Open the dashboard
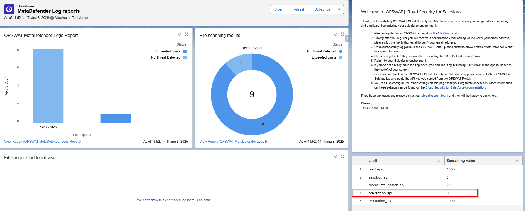This screenshot has width=525, height=211. (x=279, y=9)
